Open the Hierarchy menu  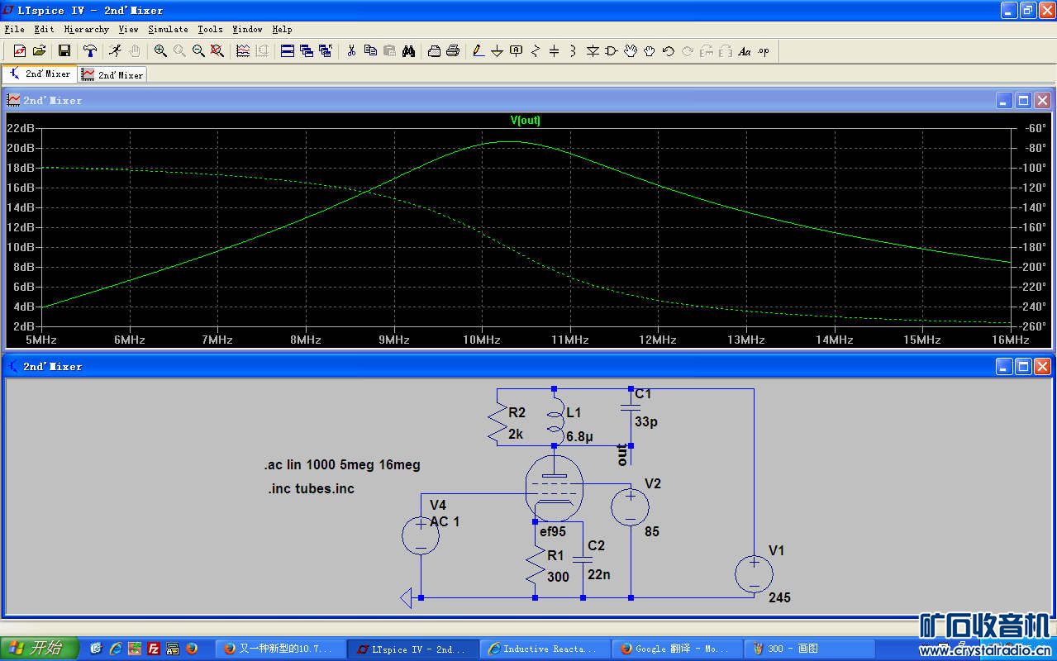tap(86, 29)
